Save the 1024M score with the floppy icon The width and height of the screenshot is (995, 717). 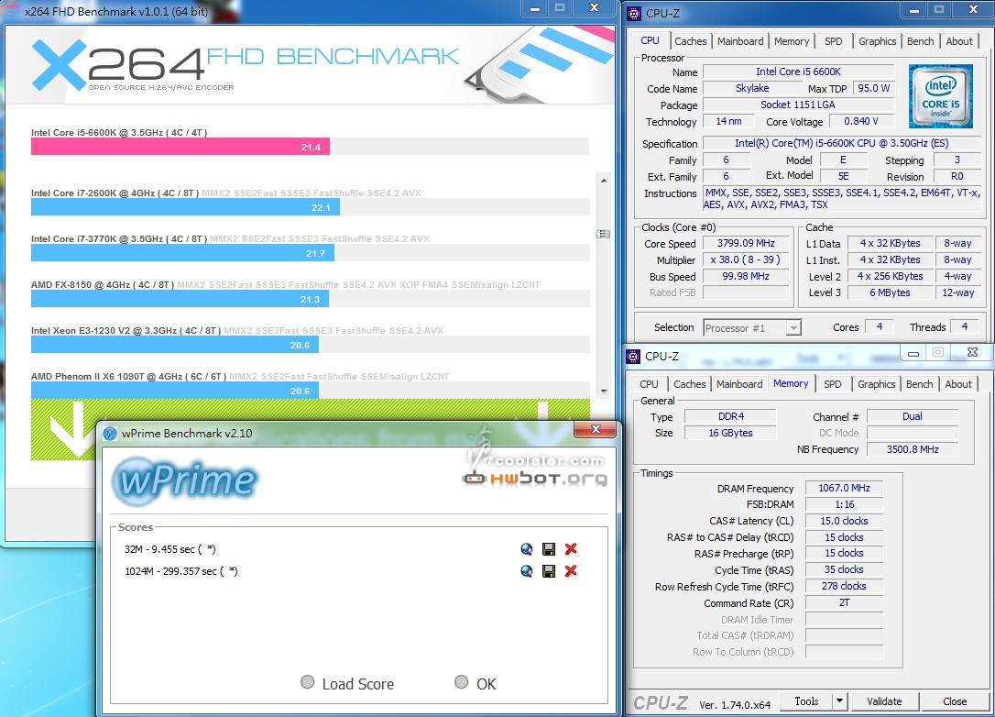(549, 571)
